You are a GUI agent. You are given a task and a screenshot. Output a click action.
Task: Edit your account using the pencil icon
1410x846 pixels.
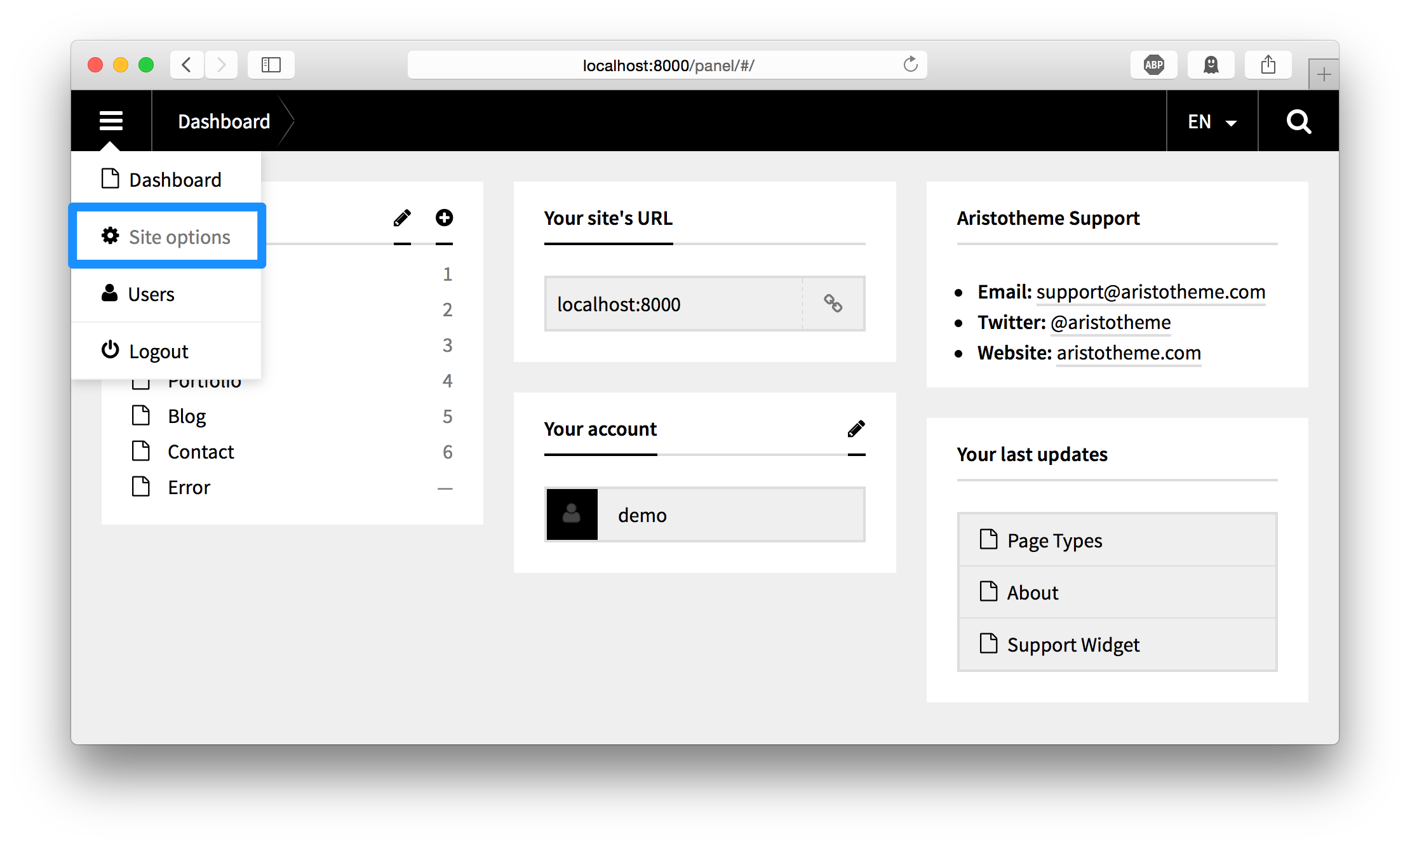click(856, 428)
